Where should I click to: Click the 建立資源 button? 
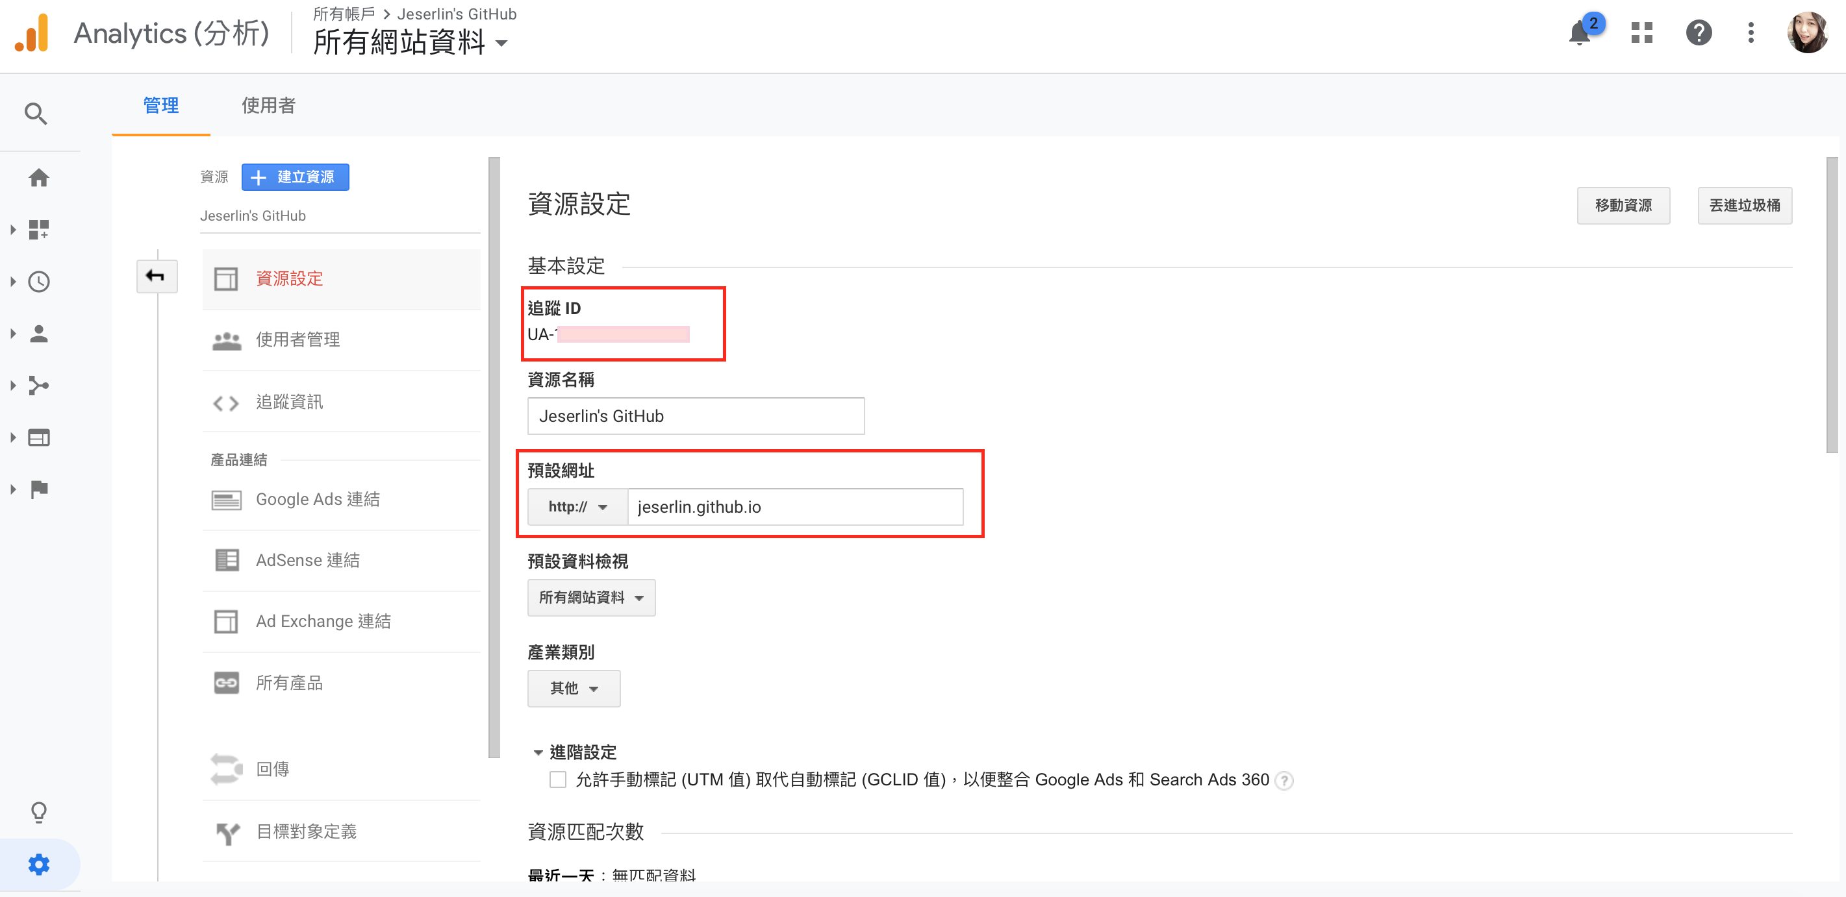296,178
